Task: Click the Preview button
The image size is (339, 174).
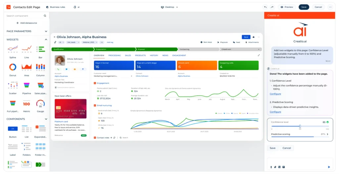Action: pyautogui.click(x=287, y=7)
